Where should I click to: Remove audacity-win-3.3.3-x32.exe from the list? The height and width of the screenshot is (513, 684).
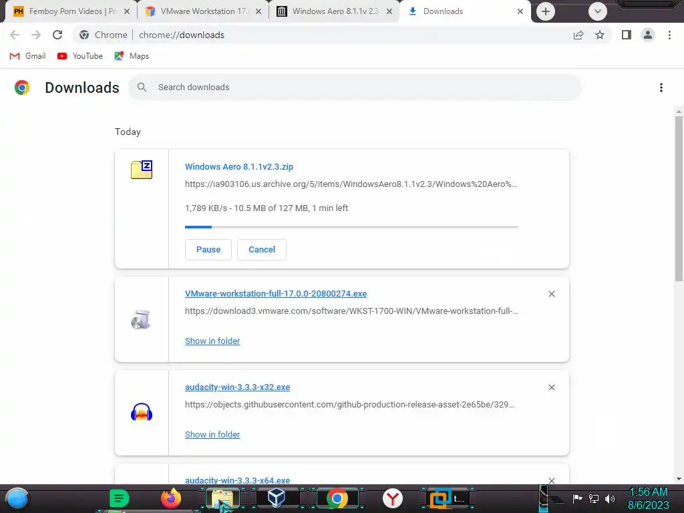tap(551, 387)
